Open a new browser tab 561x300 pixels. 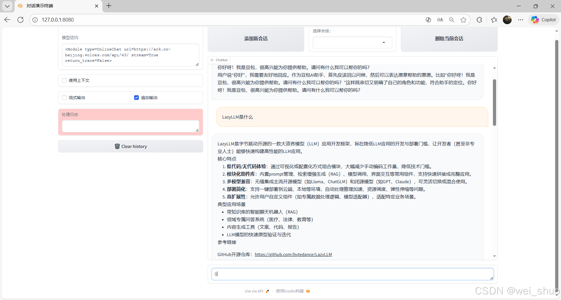109,6
